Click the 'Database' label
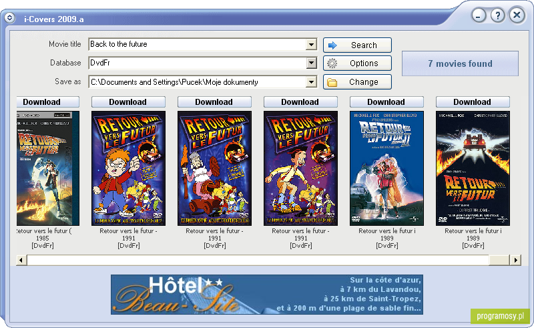Image resolution: width=534 pixels, height=328 pixels. click(x=65, y=63)
